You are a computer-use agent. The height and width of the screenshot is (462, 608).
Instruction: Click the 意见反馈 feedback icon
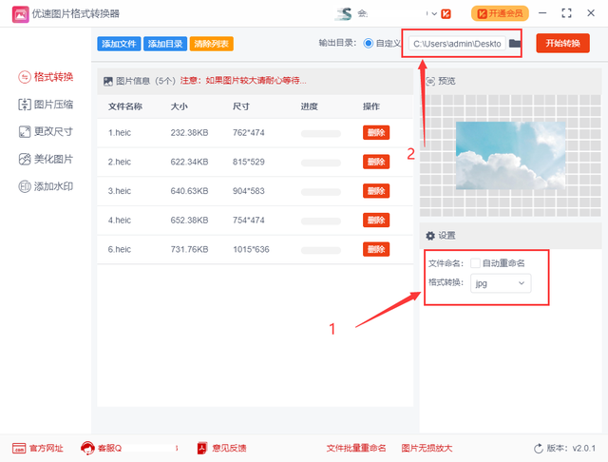click(202, 448)
